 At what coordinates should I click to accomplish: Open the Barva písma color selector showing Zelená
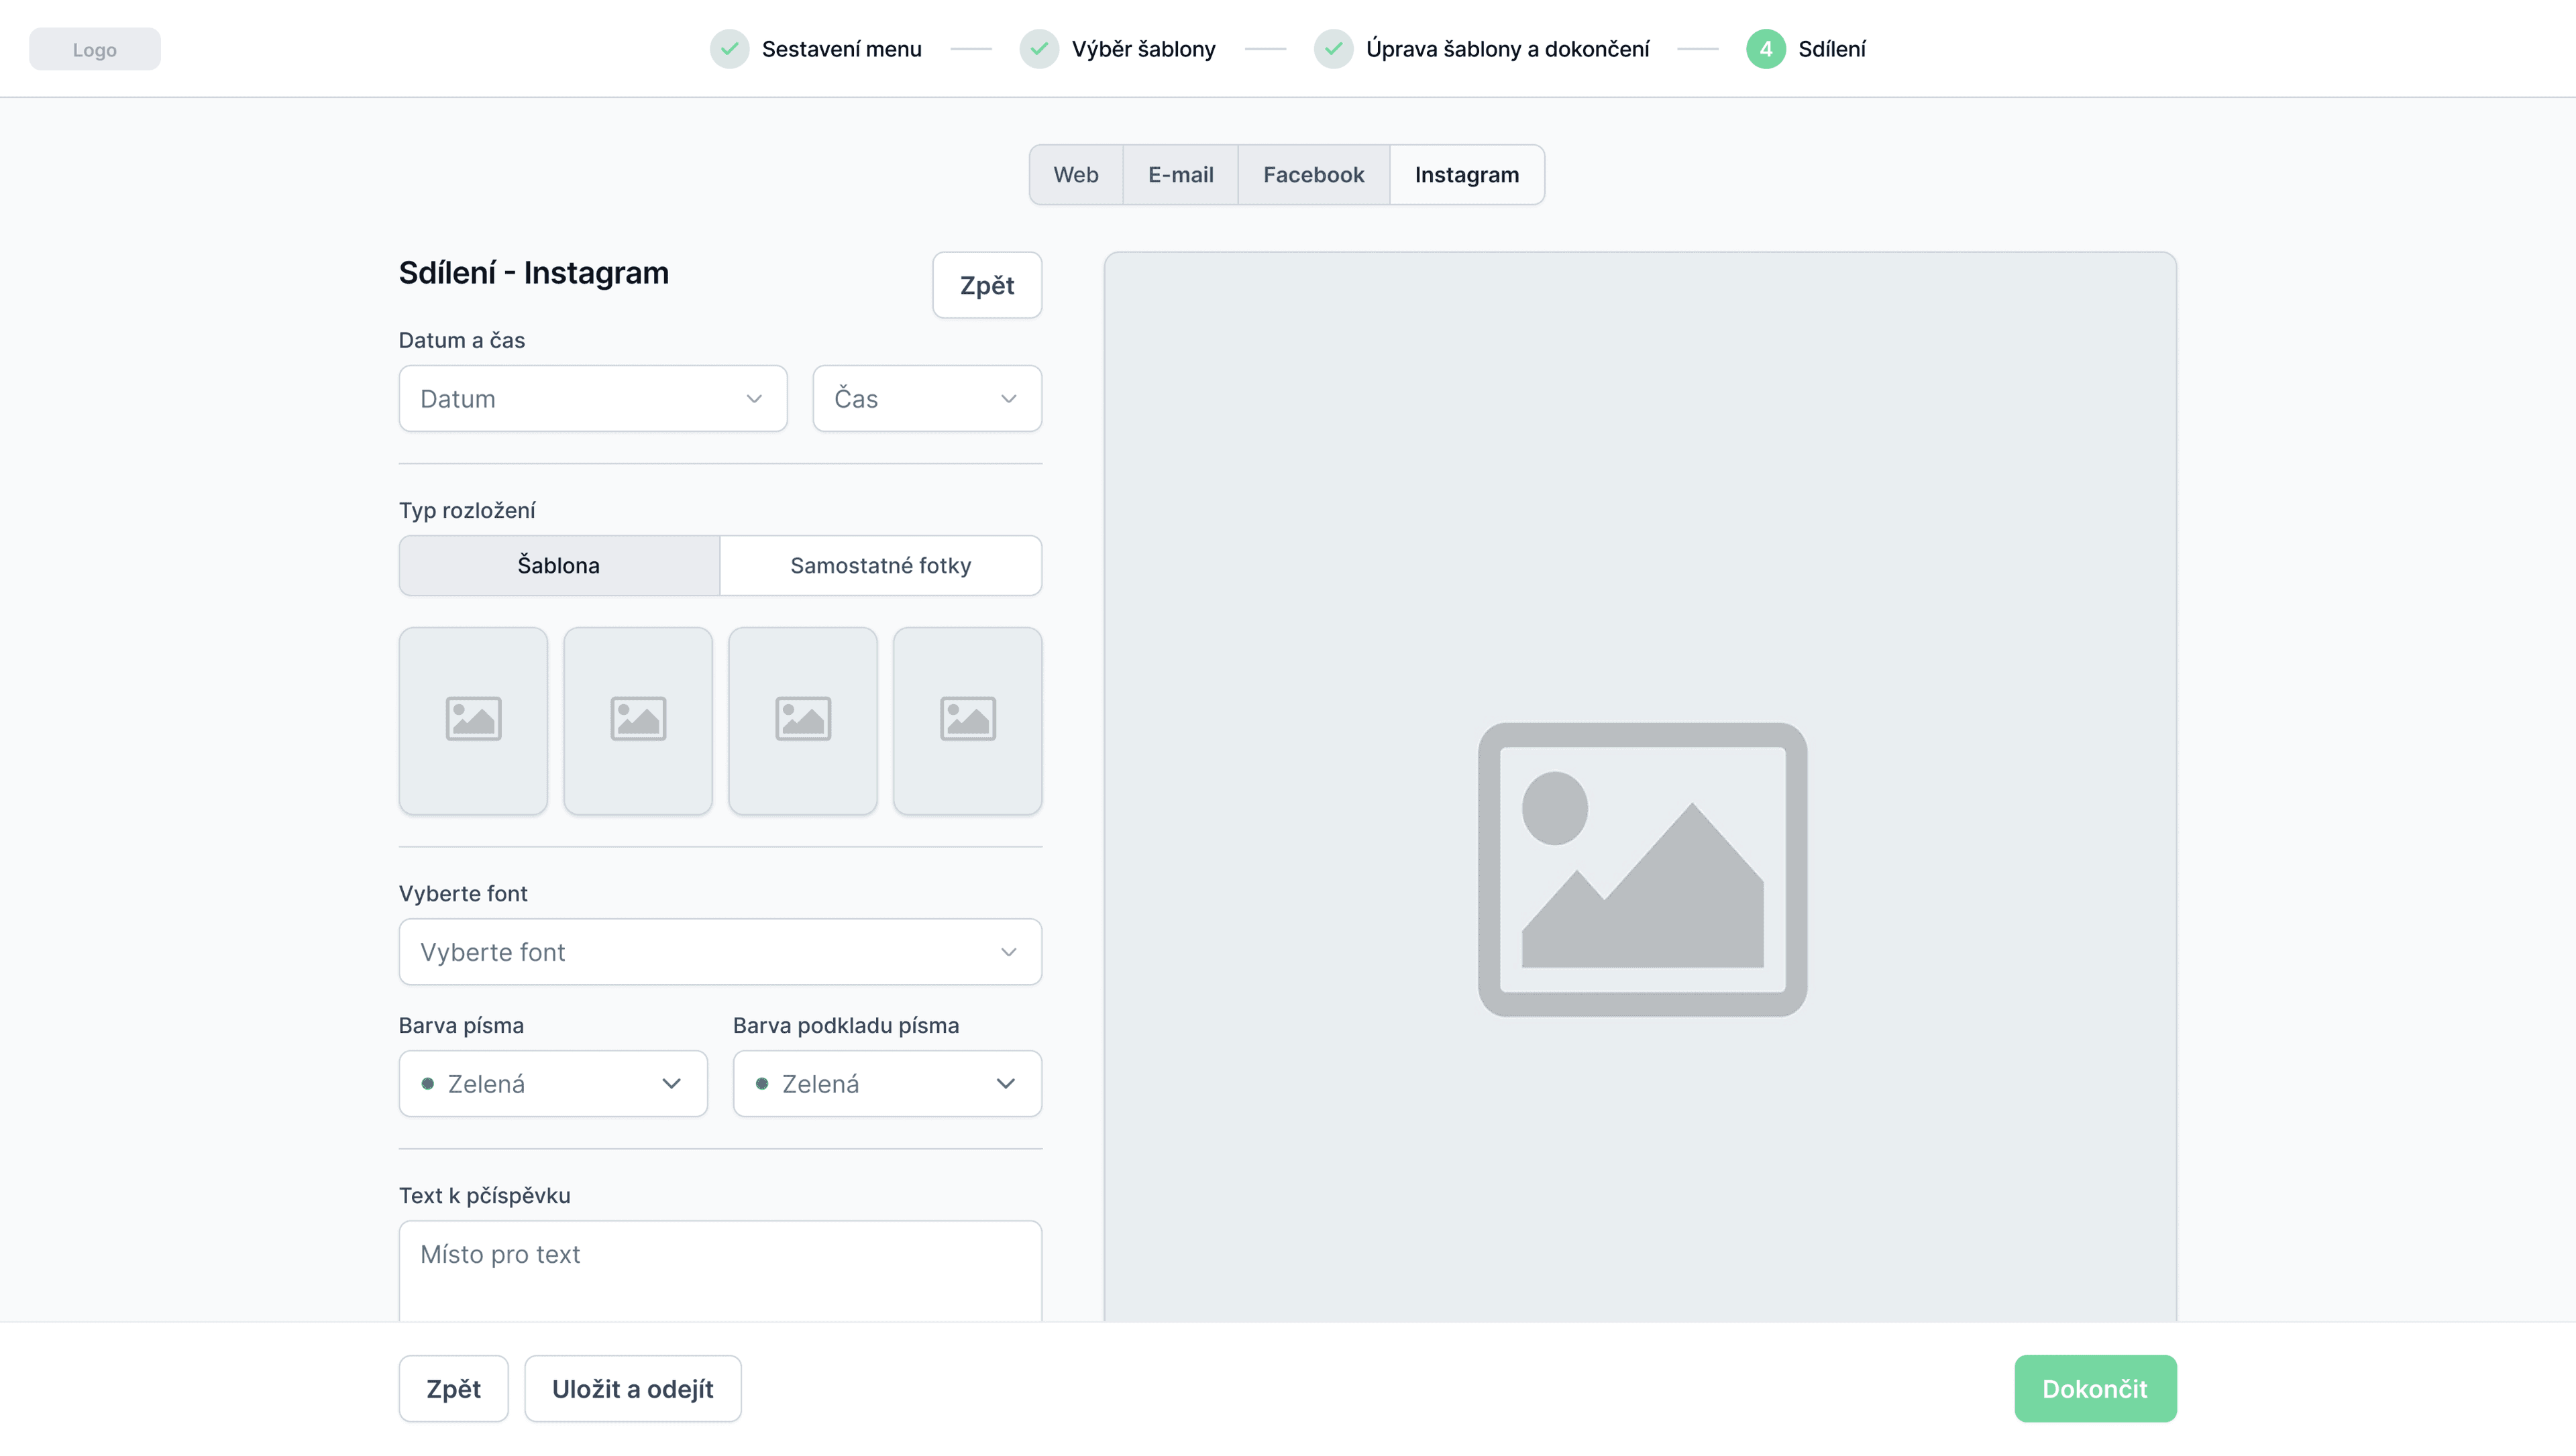(552, 1084)
